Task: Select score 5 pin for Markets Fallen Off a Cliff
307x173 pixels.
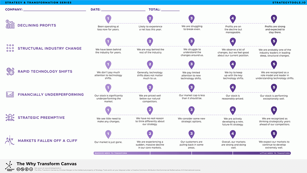Action: point(274,134)
